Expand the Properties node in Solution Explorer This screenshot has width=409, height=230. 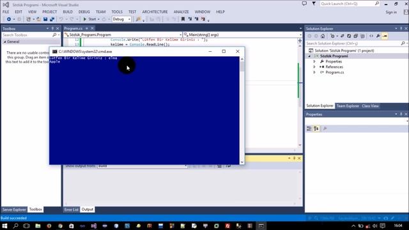tap(314, 61)
